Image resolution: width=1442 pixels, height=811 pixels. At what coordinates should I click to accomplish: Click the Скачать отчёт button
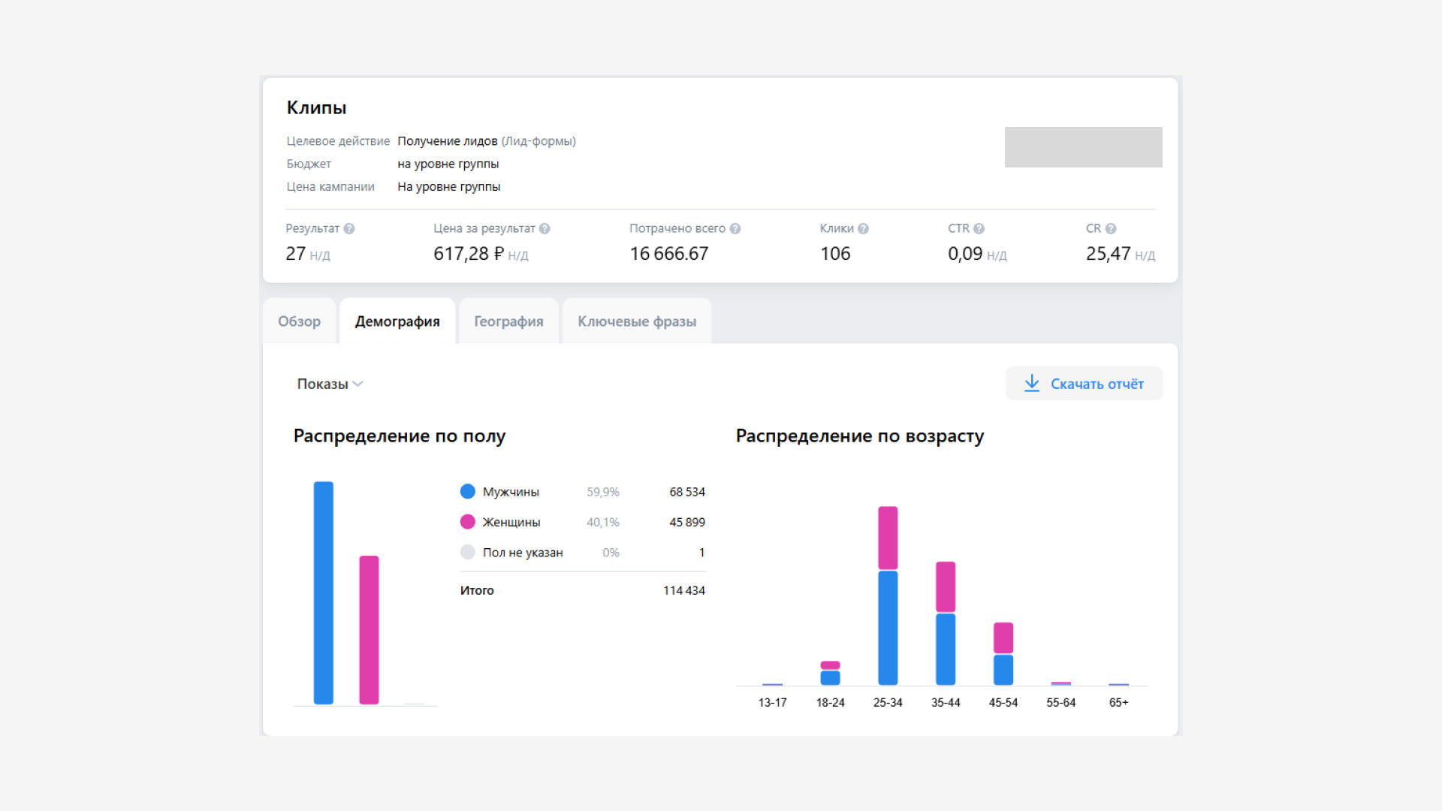[1084, 384]
